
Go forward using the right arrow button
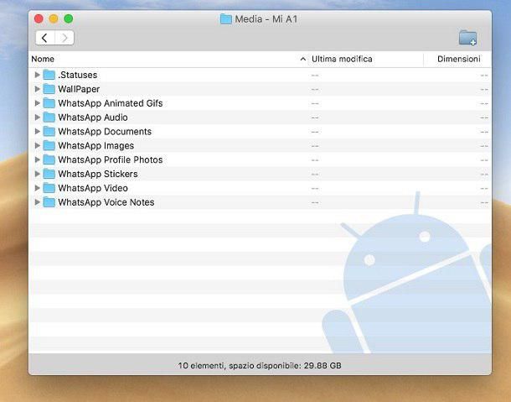coord(65,38)
